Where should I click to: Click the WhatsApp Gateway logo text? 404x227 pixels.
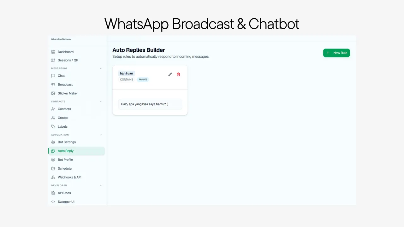click(x=61, y=39)
